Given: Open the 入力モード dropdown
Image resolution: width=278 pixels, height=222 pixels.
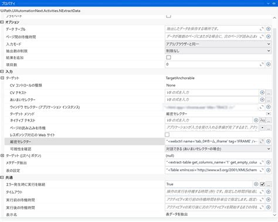Looking at the screenshot, I should point(218,44).
